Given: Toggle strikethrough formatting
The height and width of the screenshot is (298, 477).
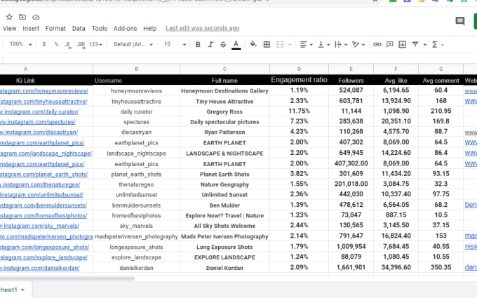Looking at the screenshot, I should coord(223,44).
